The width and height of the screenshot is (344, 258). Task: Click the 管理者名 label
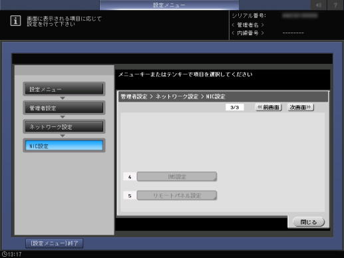[248, 25]
